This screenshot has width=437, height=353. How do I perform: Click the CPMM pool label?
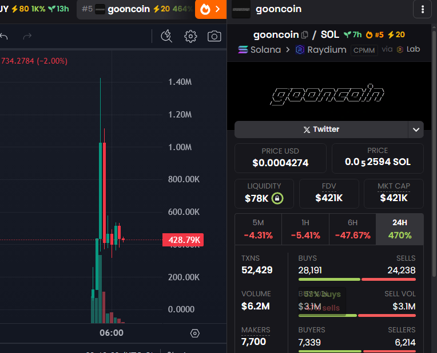pyautogui.click(x=364, y=50)
